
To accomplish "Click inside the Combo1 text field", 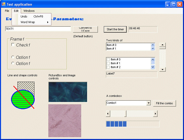I will [x=126, y=103].
